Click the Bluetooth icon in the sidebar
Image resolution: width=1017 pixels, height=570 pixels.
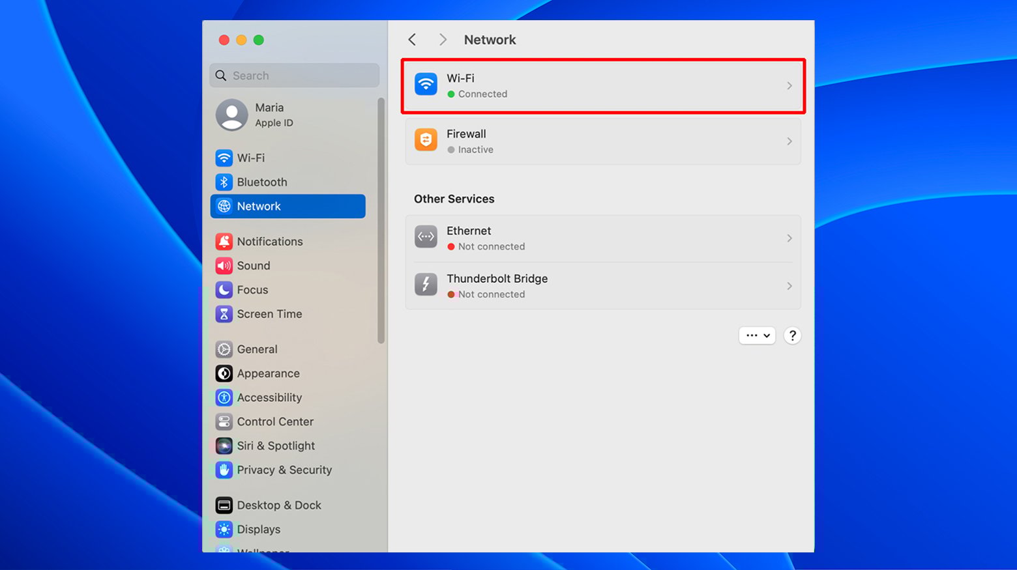[x=224, y=182]
